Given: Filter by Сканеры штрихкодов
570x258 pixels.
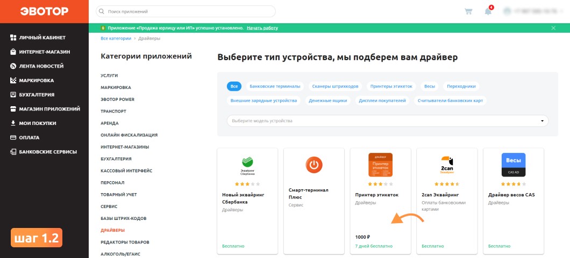Looking at the screenshot, I should point(335,86).
